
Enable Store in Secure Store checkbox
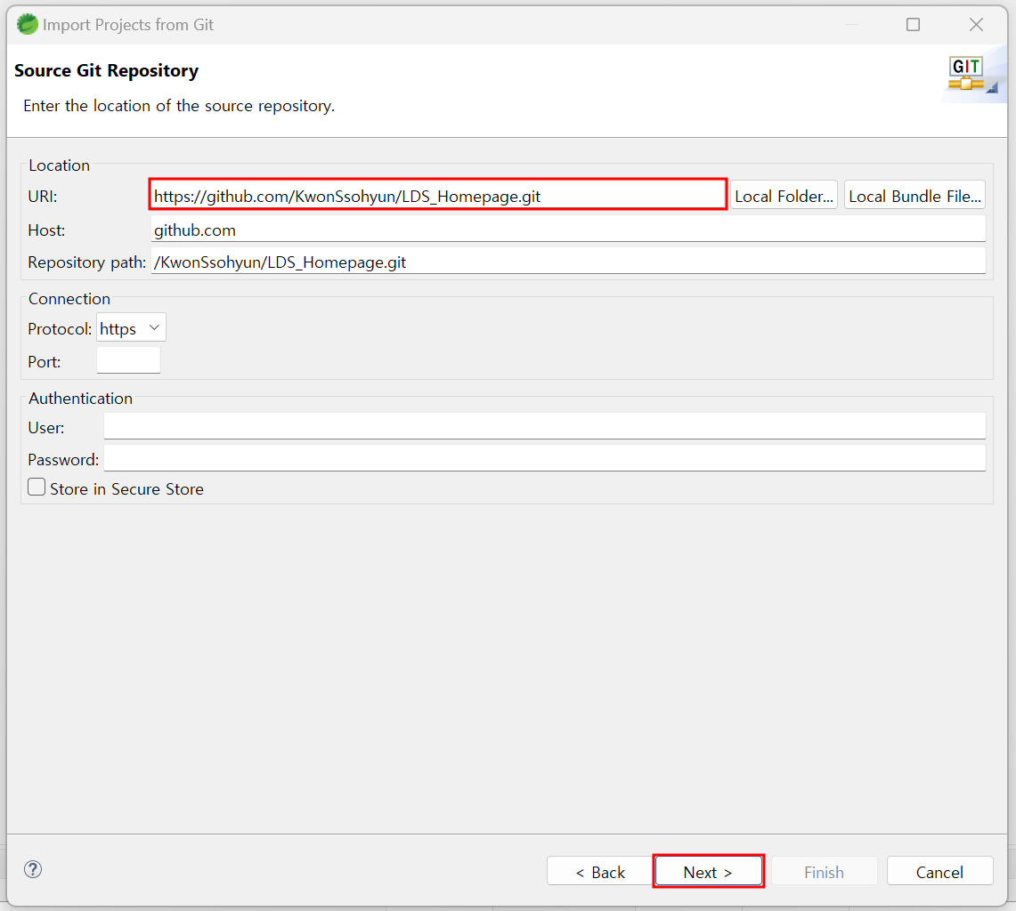click(37, 487)
